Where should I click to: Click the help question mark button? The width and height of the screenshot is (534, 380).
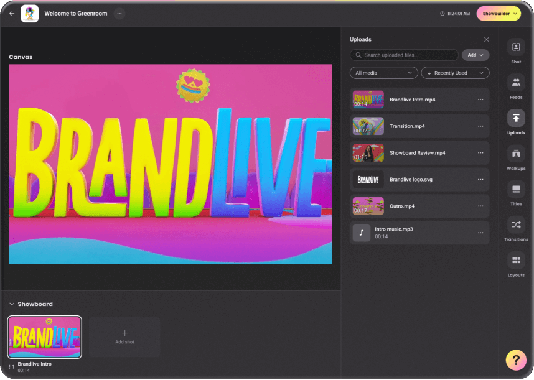tap(516, 360)
